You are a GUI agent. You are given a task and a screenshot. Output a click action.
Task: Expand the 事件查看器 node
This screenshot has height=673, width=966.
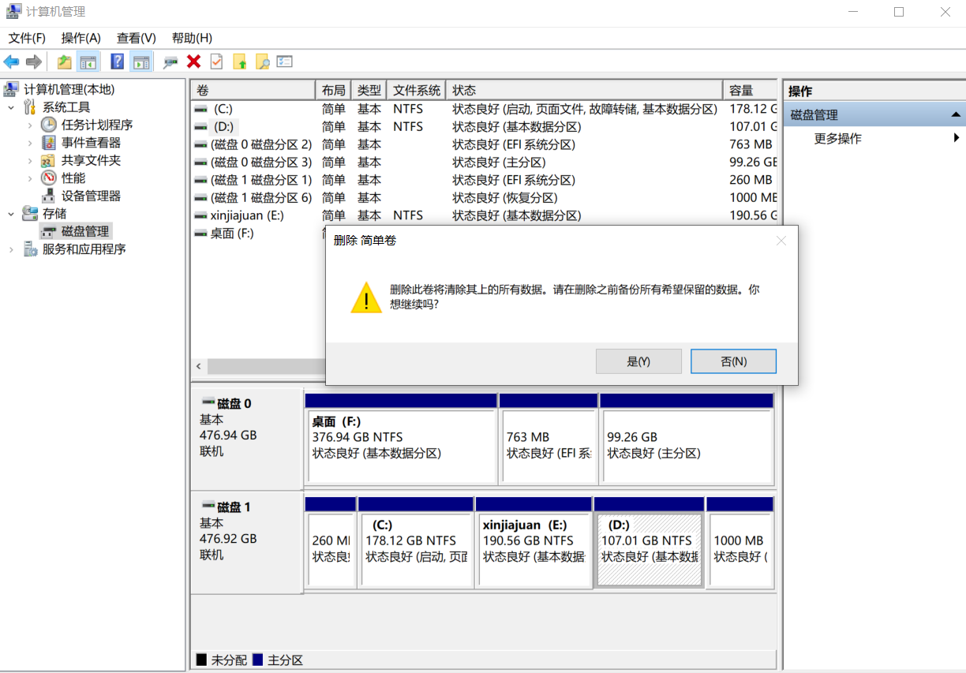coord(30,143)
